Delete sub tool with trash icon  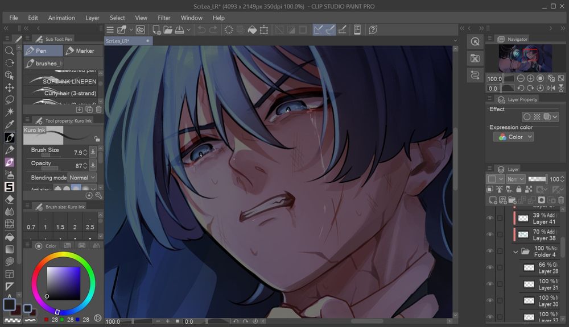pyautogui.click(x=98, y=110)
